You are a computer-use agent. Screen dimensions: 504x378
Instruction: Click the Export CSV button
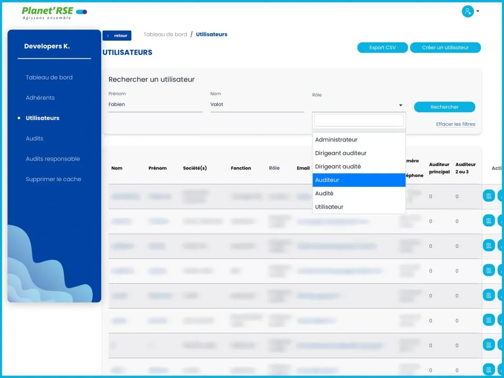coord(382,47)
